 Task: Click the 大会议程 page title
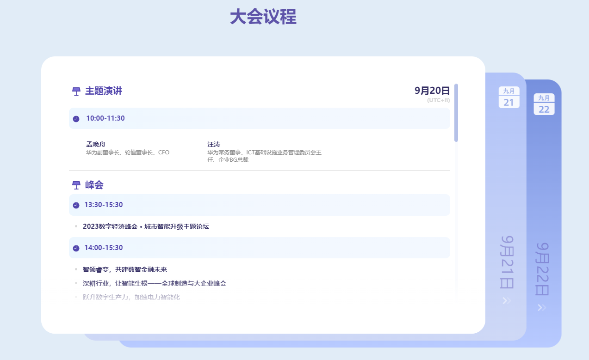(x=263, y=17)
